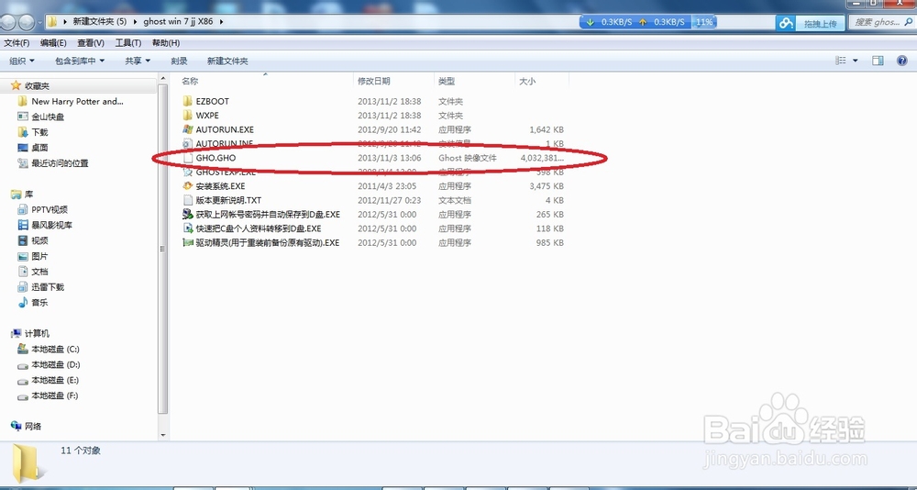Click the 3,475 KB size cell
The height and width of the screenshot is (490, 917).
(x=547, y=186)
